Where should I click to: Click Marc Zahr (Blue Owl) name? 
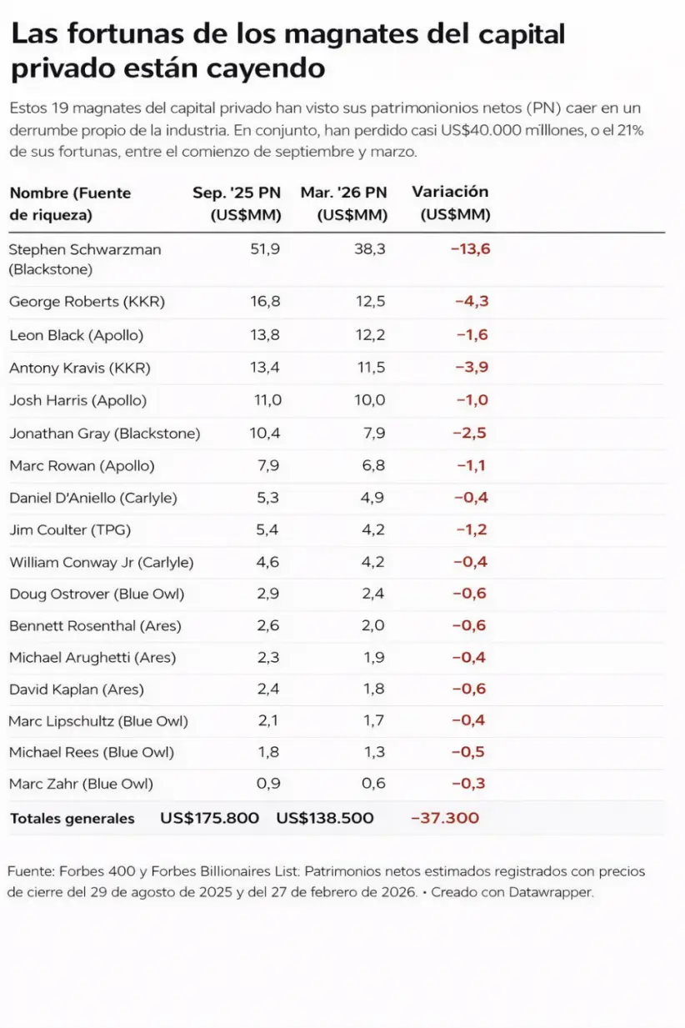click(81, 784)
